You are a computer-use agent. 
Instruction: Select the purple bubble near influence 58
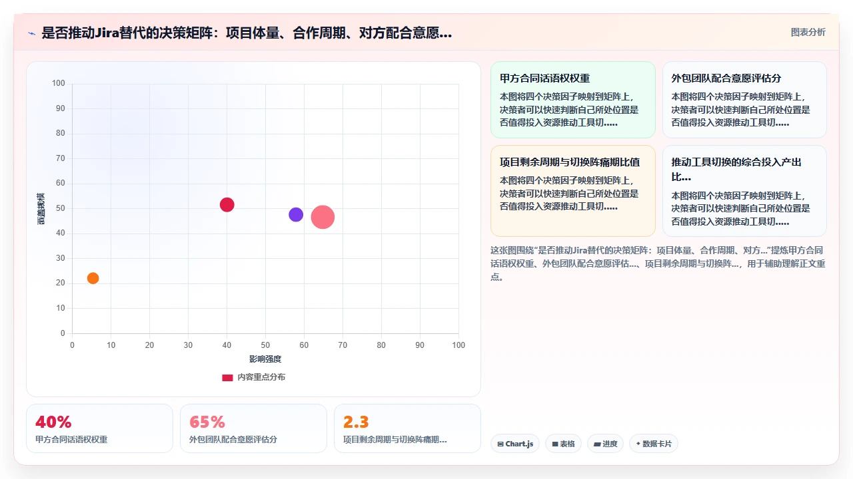tap(296, 215)
